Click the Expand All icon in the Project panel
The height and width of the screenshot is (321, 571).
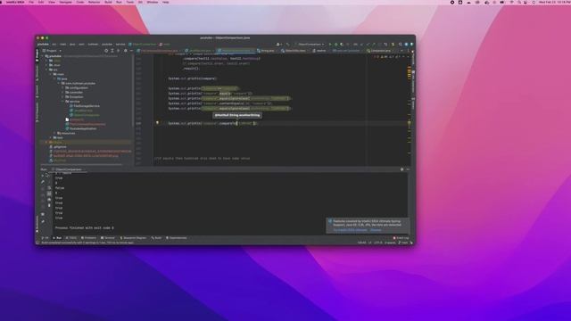pos(112,51)
